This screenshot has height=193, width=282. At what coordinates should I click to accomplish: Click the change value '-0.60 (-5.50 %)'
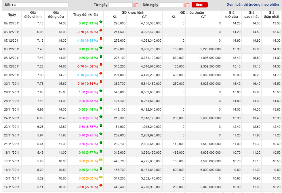87,187
